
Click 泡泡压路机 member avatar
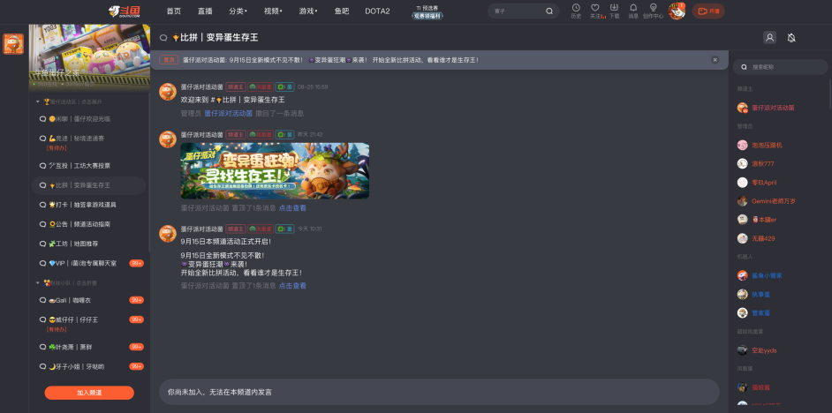point(742,145)
